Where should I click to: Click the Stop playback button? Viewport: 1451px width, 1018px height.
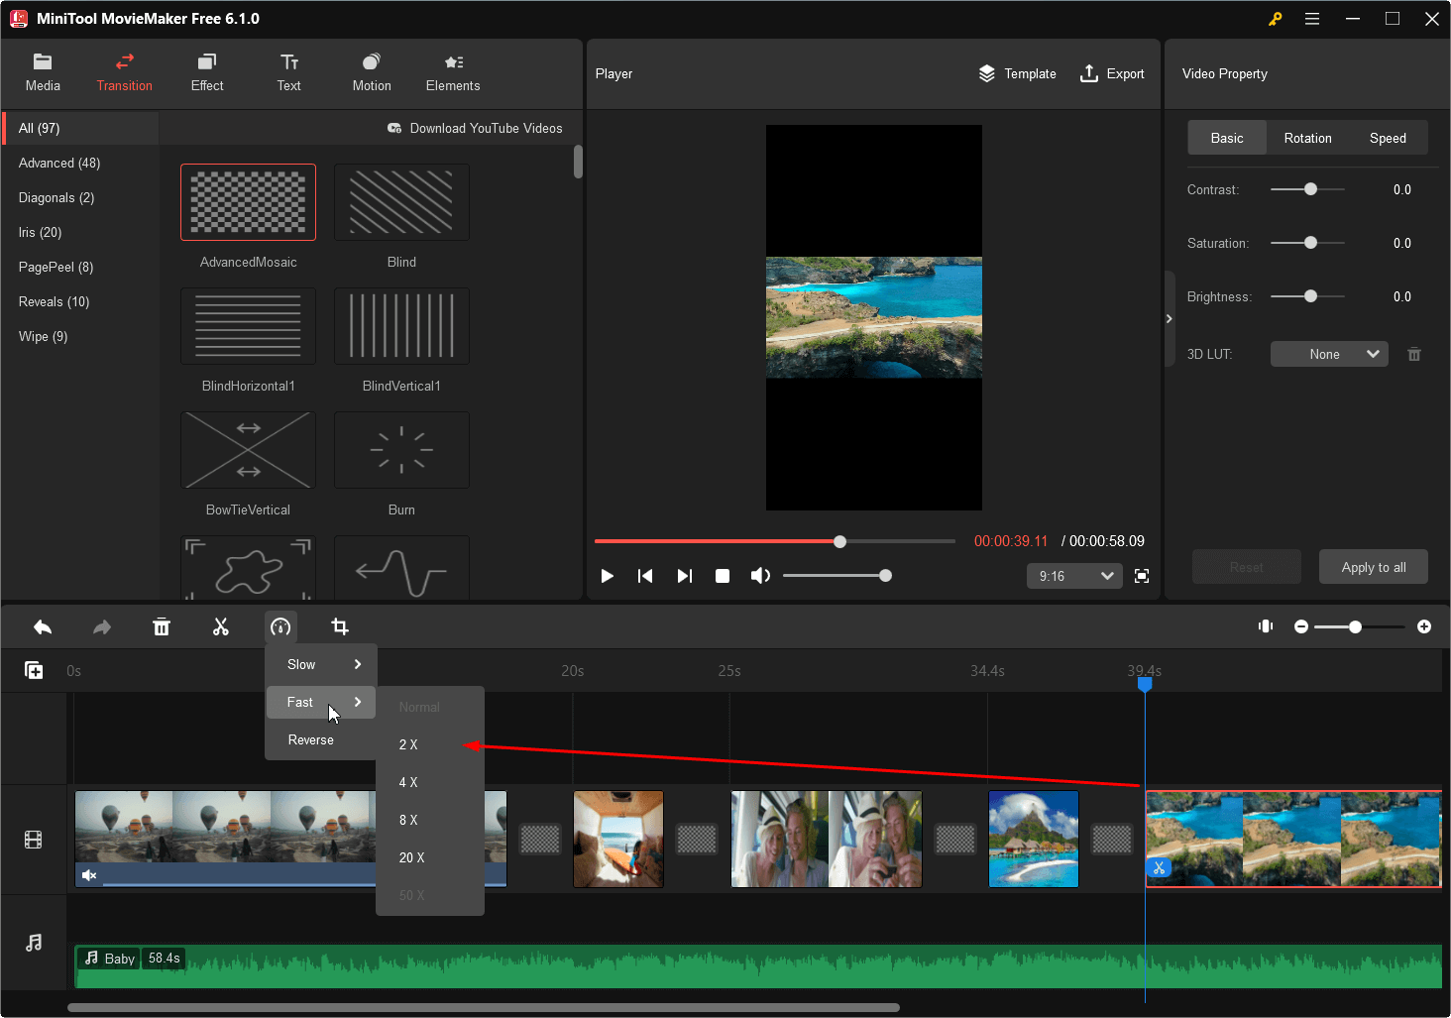coord(723,576)
